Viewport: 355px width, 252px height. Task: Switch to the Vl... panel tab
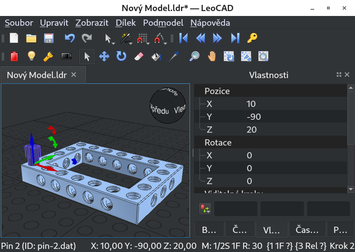point(272,229)
